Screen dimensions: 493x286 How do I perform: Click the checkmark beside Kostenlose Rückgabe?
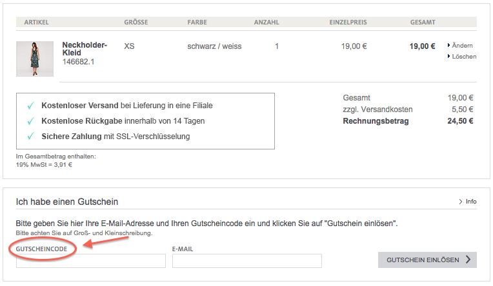click(30, 121)
